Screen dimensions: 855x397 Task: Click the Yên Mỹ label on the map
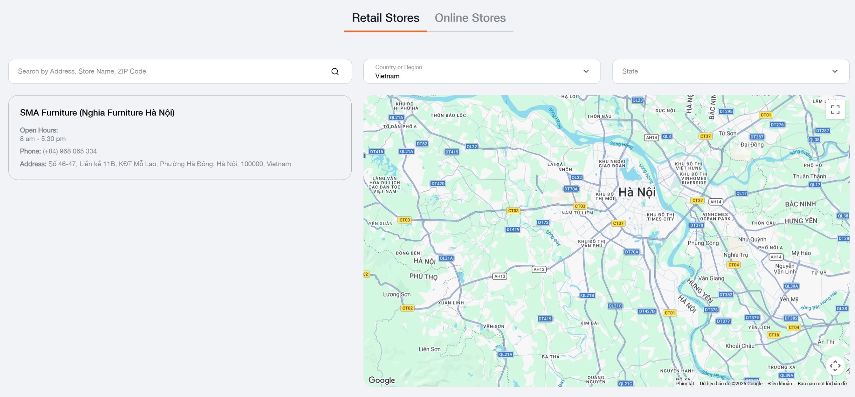(x=789, y=299)
